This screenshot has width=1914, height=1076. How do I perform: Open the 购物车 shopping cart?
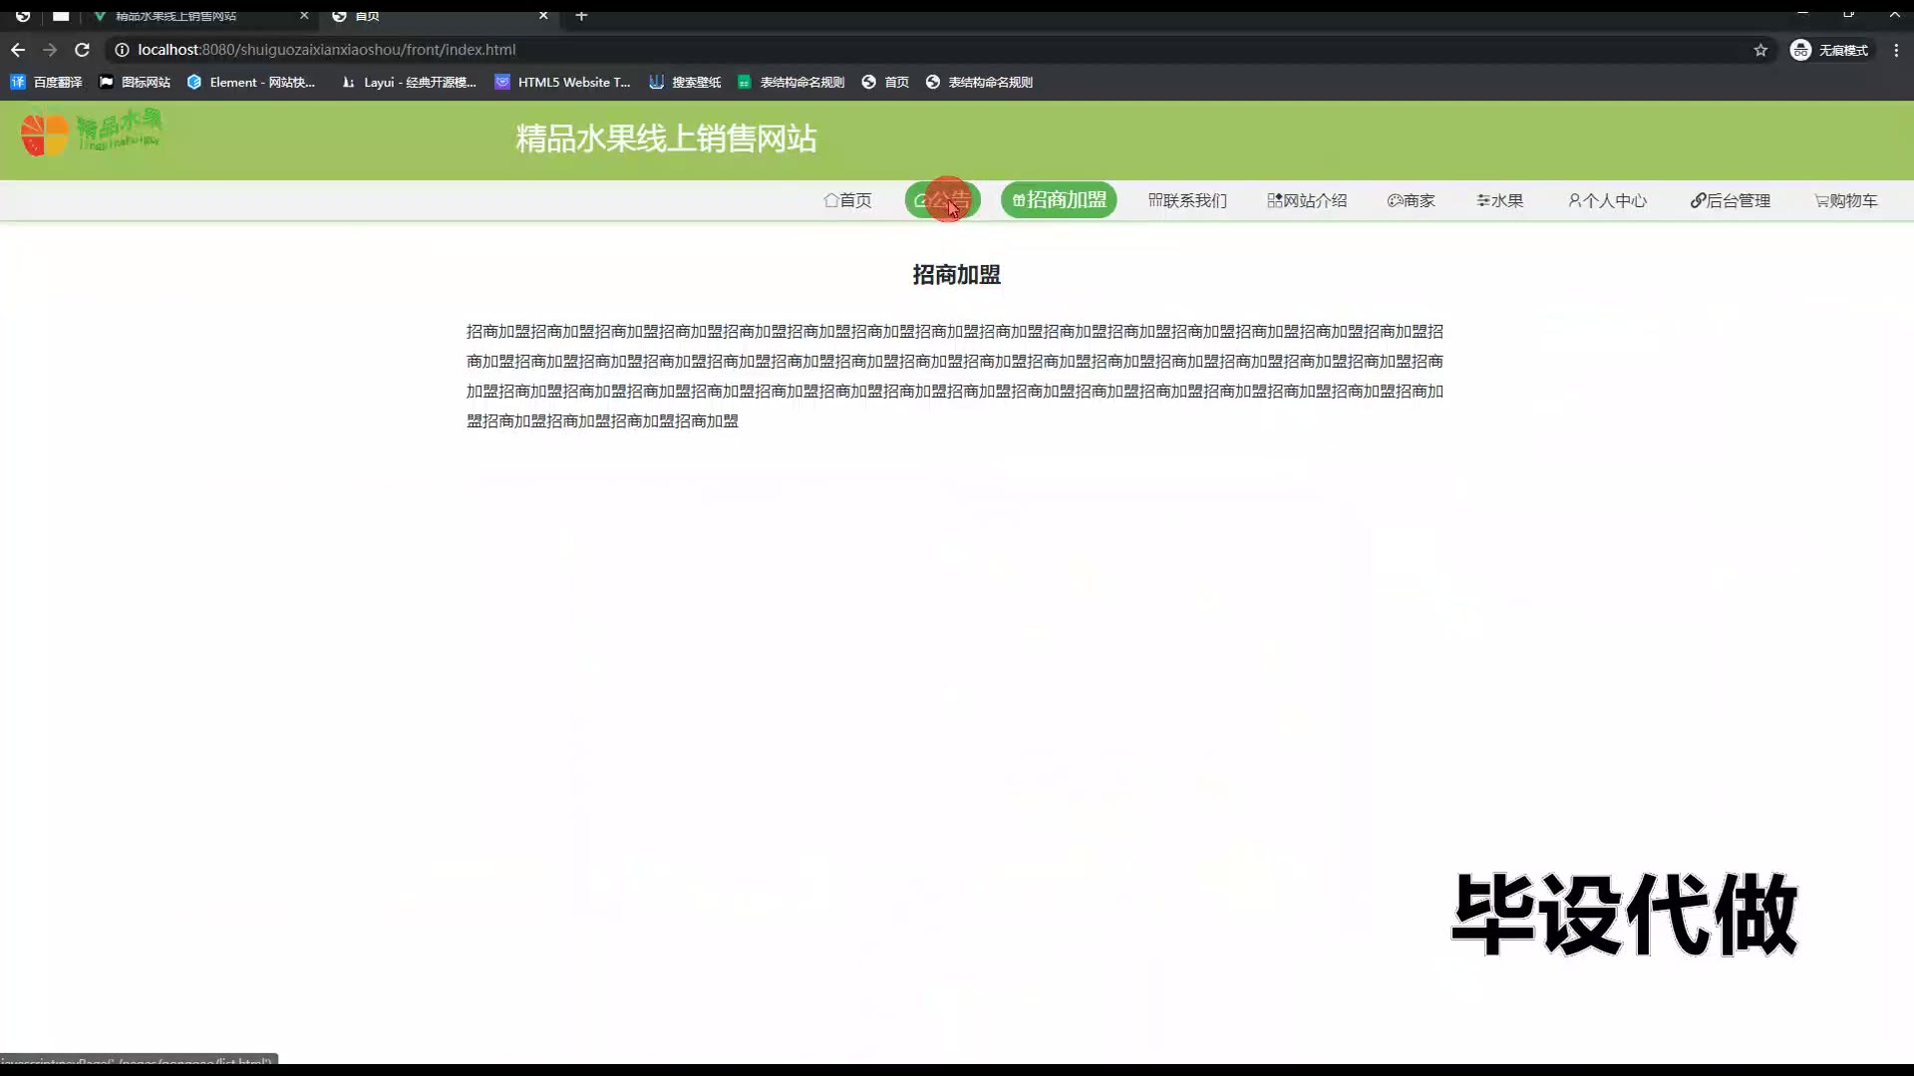click(1846, 200)
